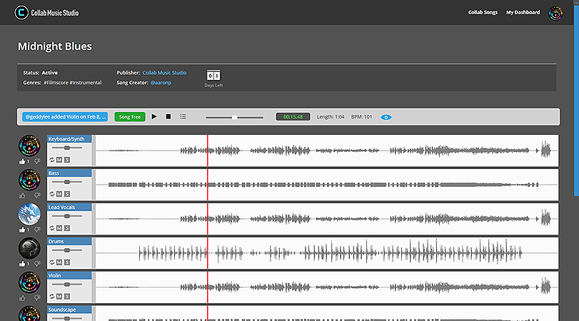The width and height of the screenshot is (579, 321).
Task: Open the Drums contributor avatar
Action: (29, 248)
